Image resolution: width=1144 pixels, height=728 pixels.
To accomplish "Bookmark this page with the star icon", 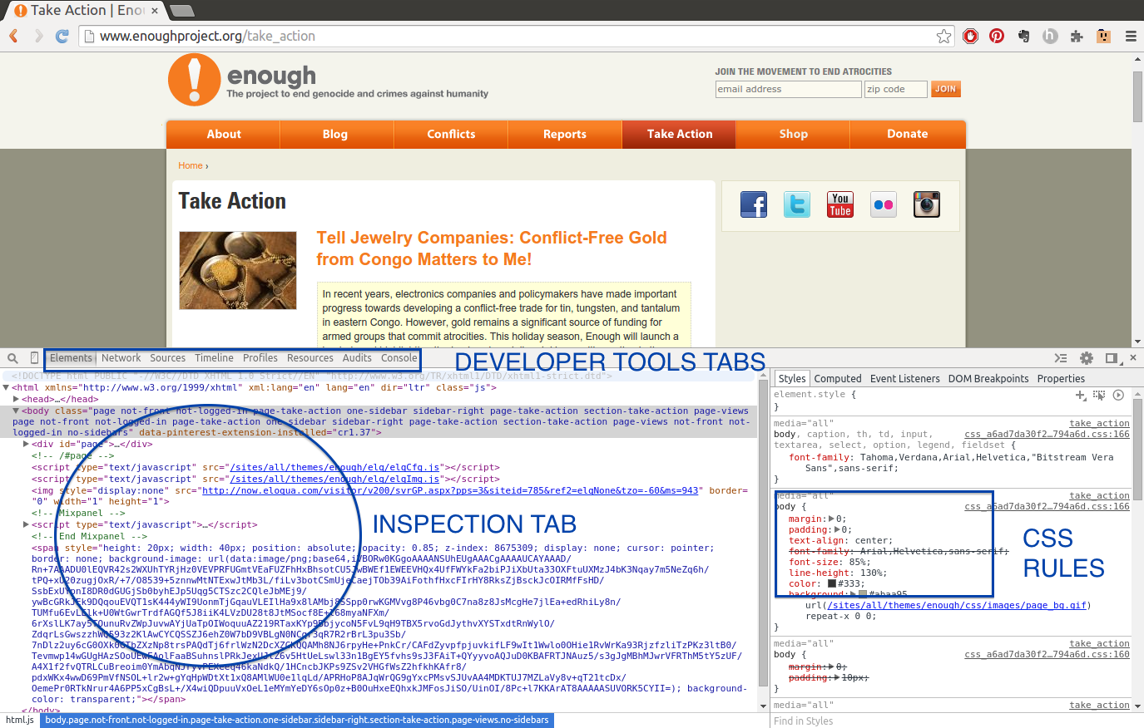I will coord(943,36).
